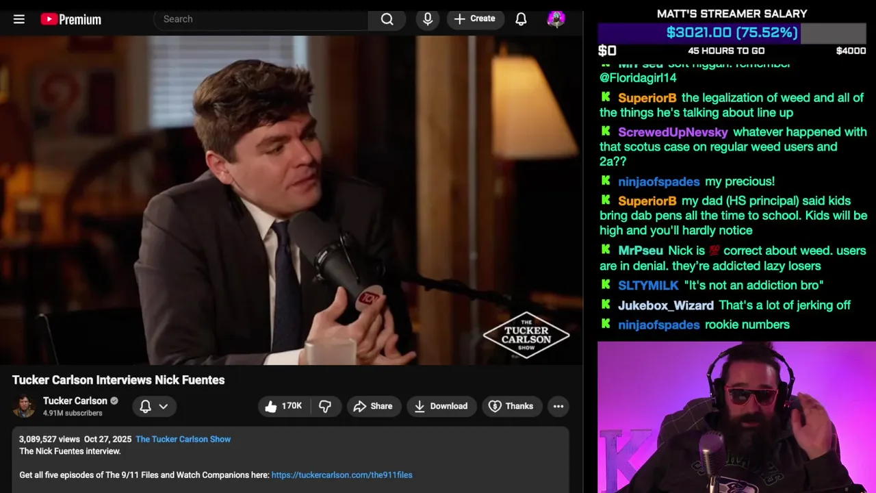Image resolution: width=876 pixels, height=493 pixels.
Task: Share the video via Share button
Action: tap(373, 406)
